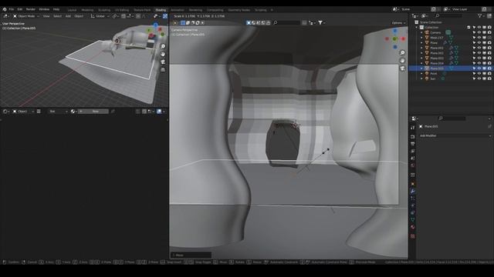This screenshot has width=494, height=277.
Task: Collapse the Collection in outliner
Action: point(417,28)
